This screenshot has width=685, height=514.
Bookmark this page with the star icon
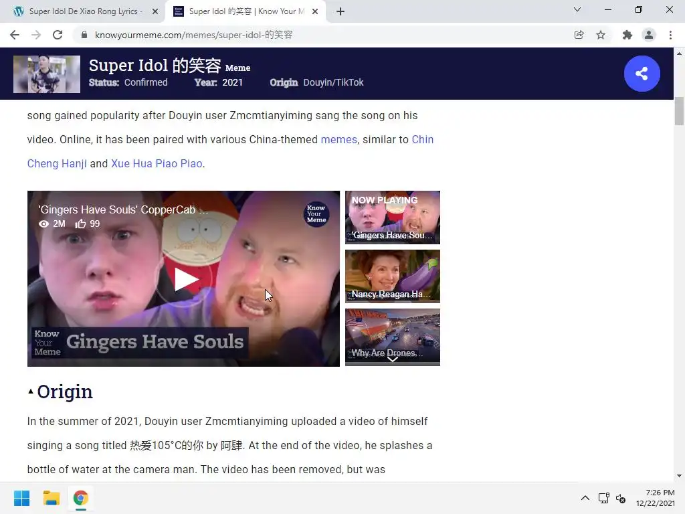pos(601,35)
